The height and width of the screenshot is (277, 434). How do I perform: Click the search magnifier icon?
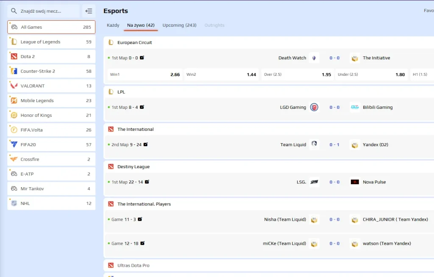click(x=14, y=11)
